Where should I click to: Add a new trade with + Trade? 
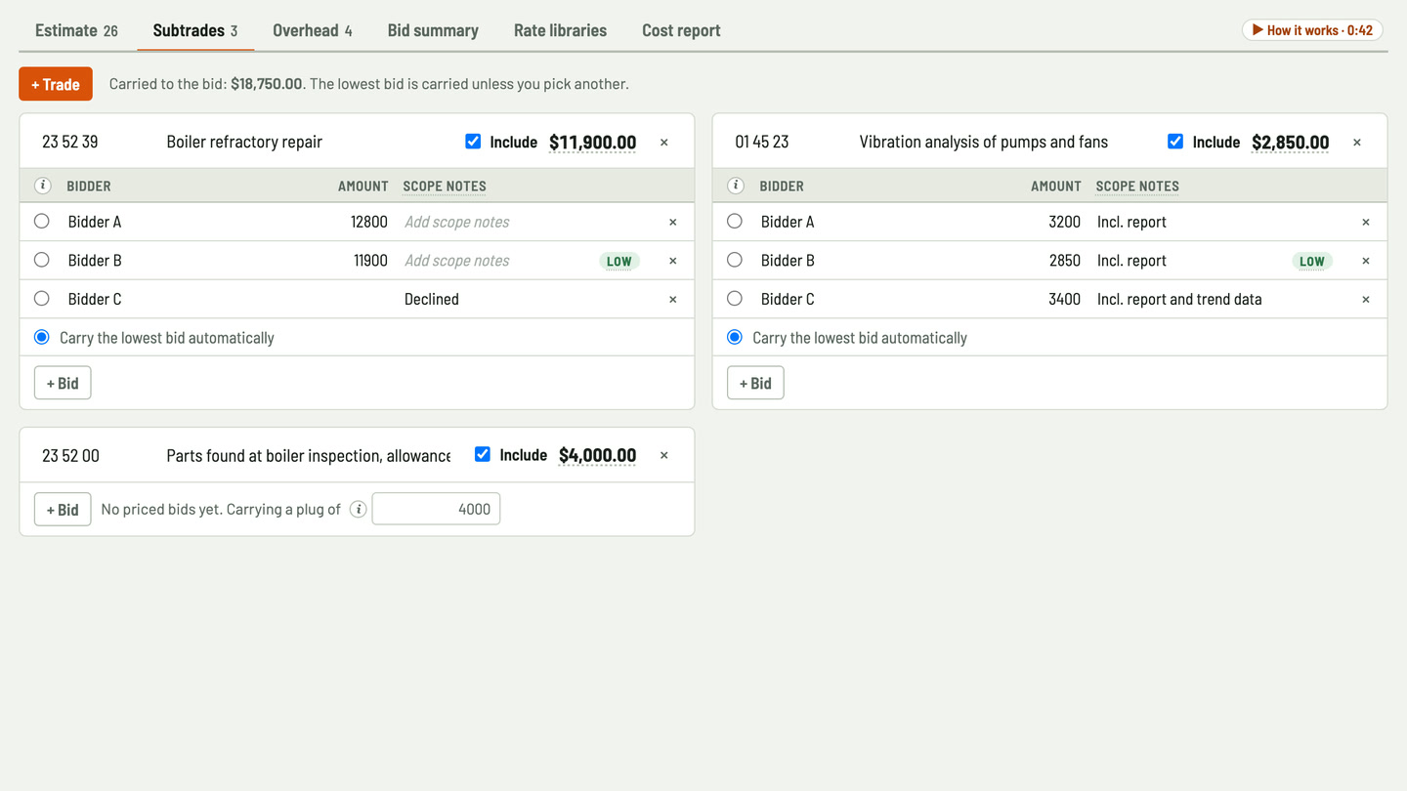tap(56, 84)
